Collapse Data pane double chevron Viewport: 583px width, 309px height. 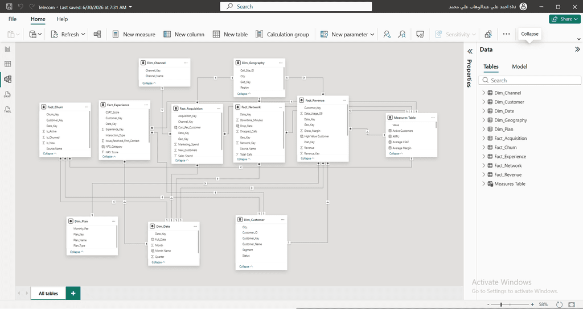click(577, 49)
